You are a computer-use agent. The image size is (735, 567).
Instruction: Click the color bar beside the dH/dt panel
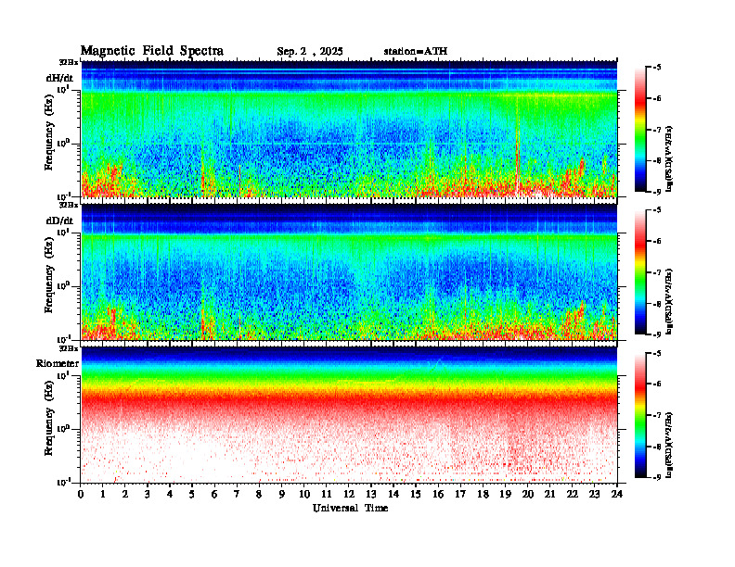pyautogui.click(x=640, y=130)
